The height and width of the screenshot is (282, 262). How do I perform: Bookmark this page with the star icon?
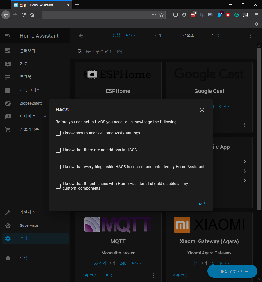click(x=162, y=15)
